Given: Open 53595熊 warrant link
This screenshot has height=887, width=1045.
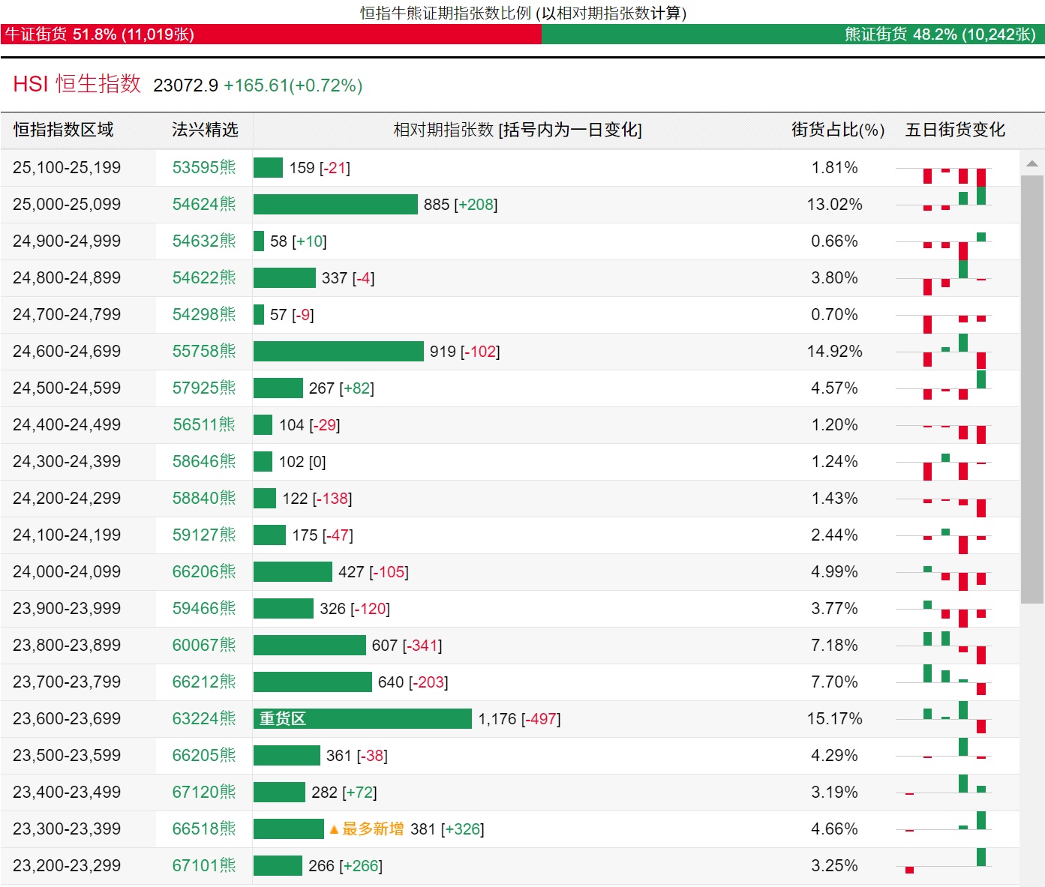Looking at the screenshot, I should [204, 167].
